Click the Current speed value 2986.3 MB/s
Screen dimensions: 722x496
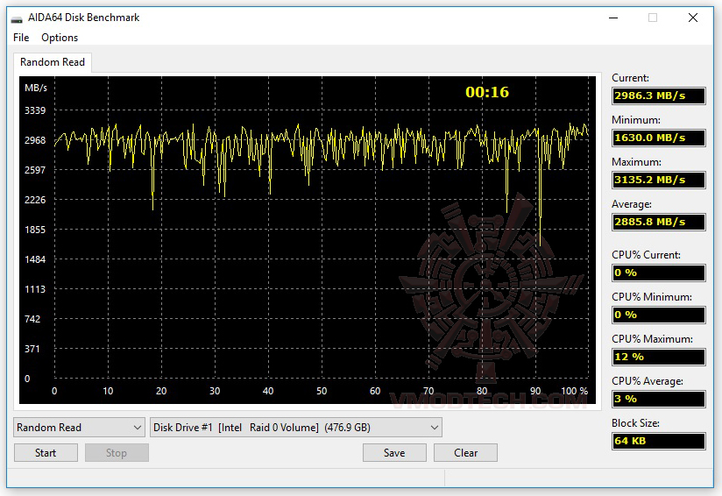point(658,96)
